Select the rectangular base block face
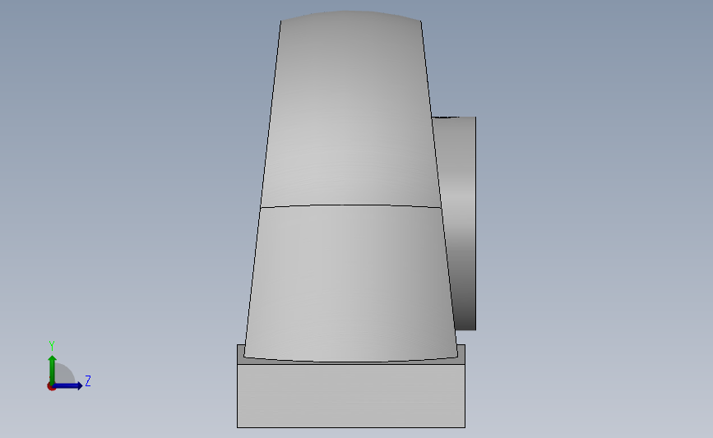 click(x=351, y=396)
